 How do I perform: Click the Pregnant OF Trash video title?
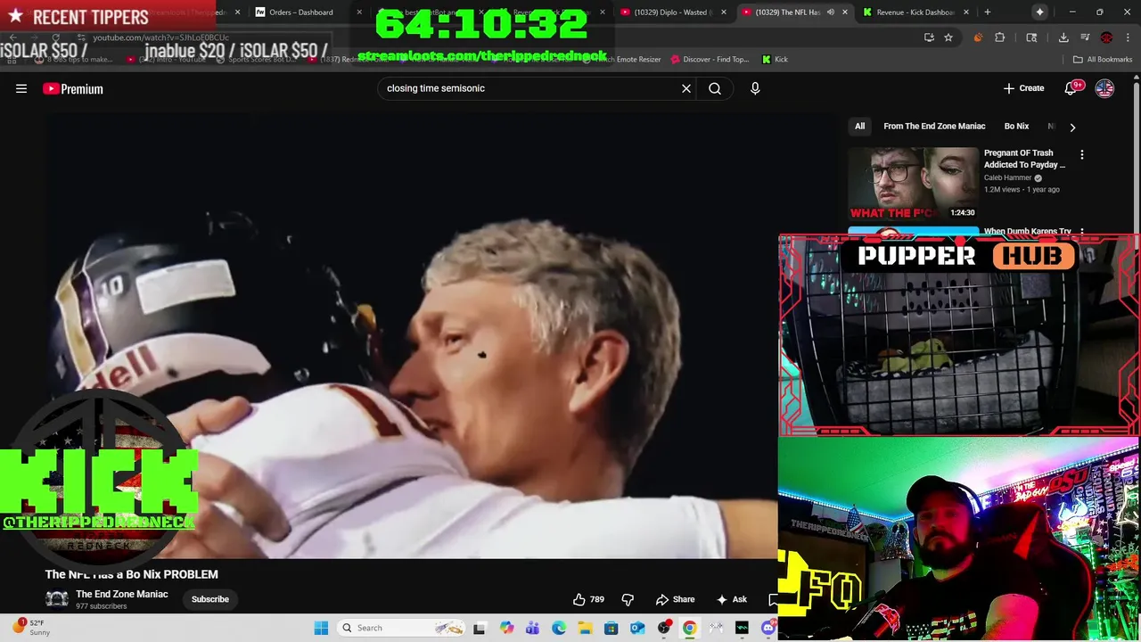(1025, 159)
